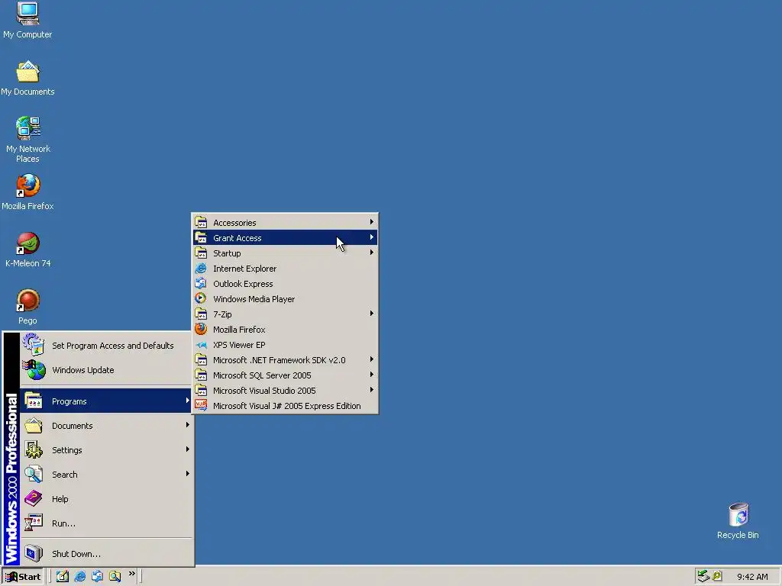Expand the Search submenu arrow
This screenshot has width=782, height=586.
[x=188, y=474]
